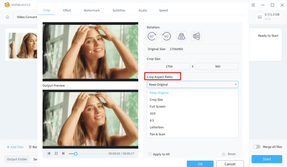This screenshot has height=167, width=287.
Task: Open the Audio tab
Action: (x=143, y=10)
